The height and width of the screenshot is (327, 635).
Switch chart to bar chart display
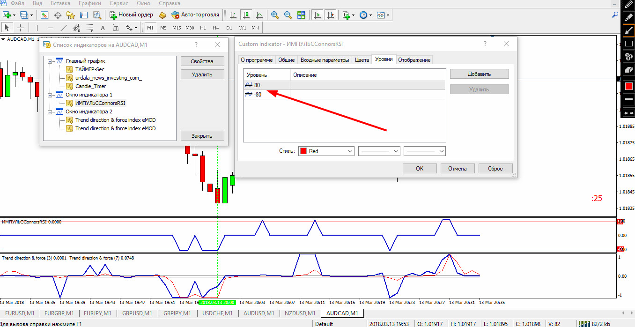pos(233,15)
